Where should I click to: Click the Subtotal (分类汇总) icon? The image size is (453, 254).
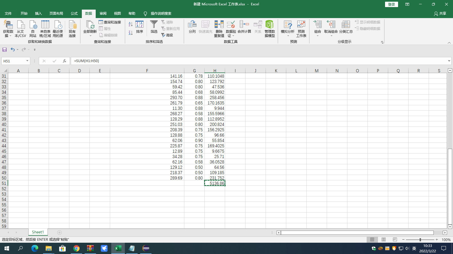346,27
